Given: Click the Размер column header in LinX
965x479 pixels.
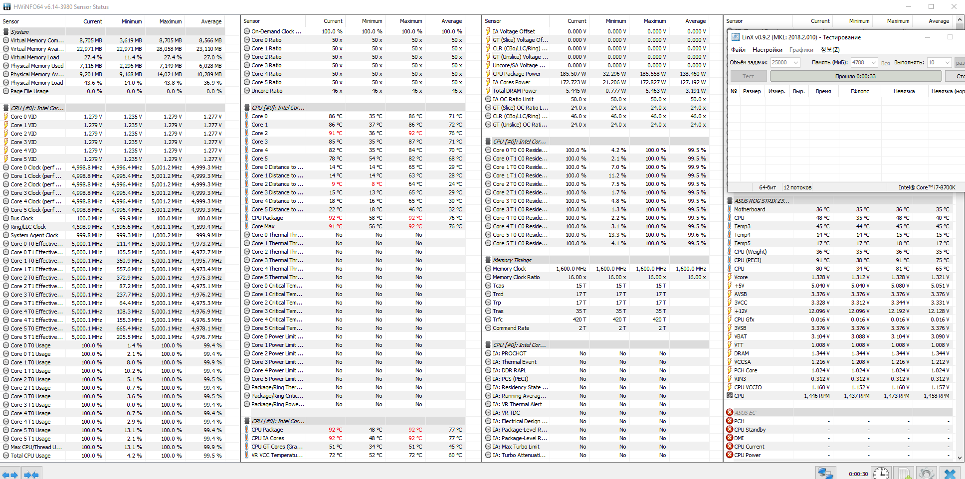Looking at the screenshot, I should coord(752,91).
